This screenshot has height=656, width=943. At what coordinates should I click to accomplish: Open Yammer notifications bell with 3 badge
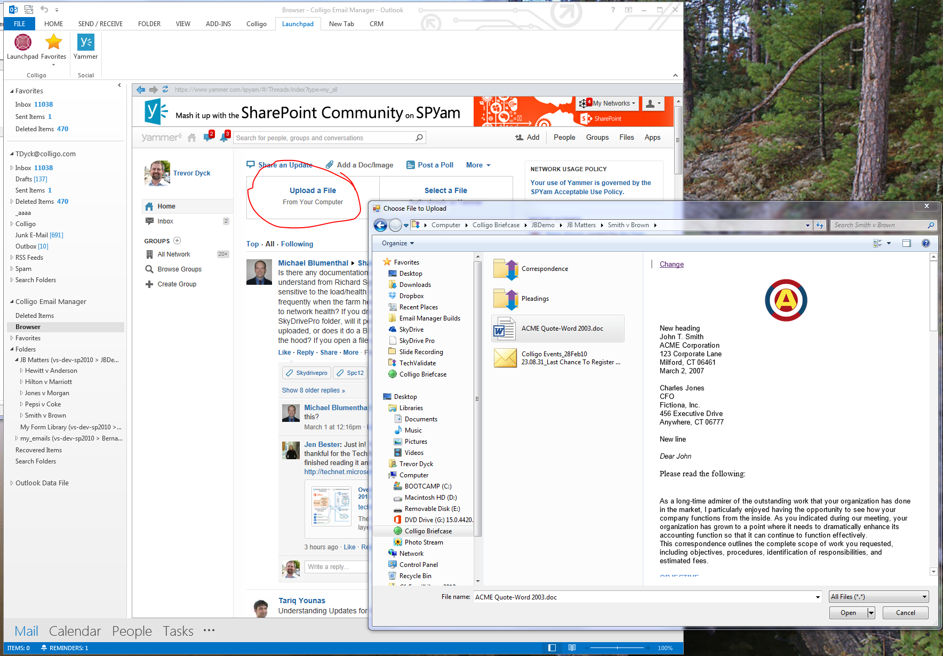tap(225, 137)
